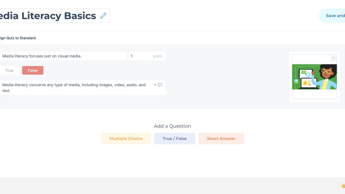The width and height of the screenshot is (345, 194).
Task: Select the red False answer option
Action: coord(33,70)
